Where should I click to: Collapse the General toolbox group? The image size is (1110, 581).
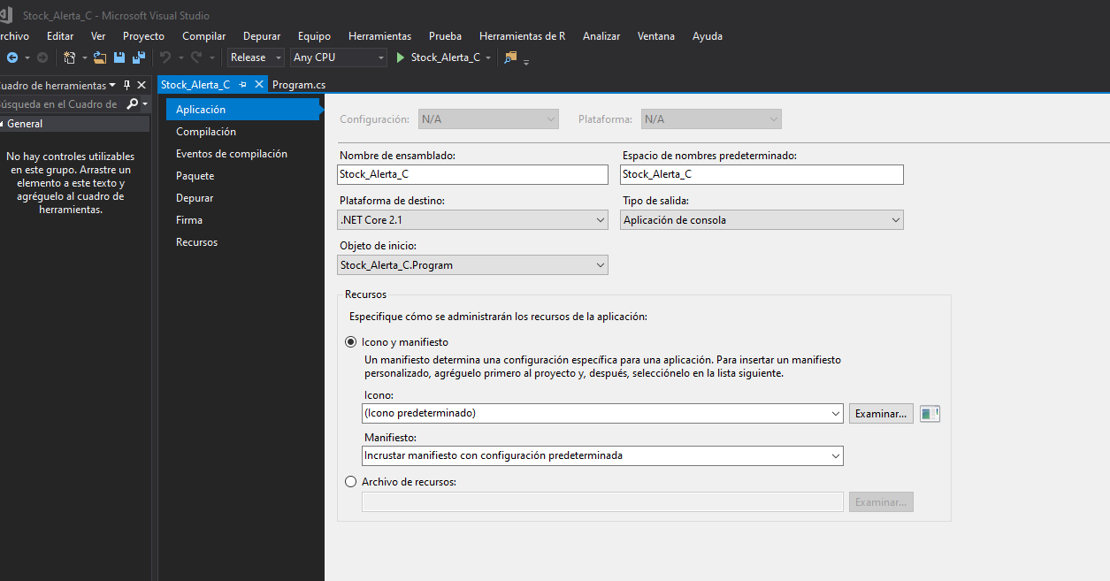click(x=2, y=125)
